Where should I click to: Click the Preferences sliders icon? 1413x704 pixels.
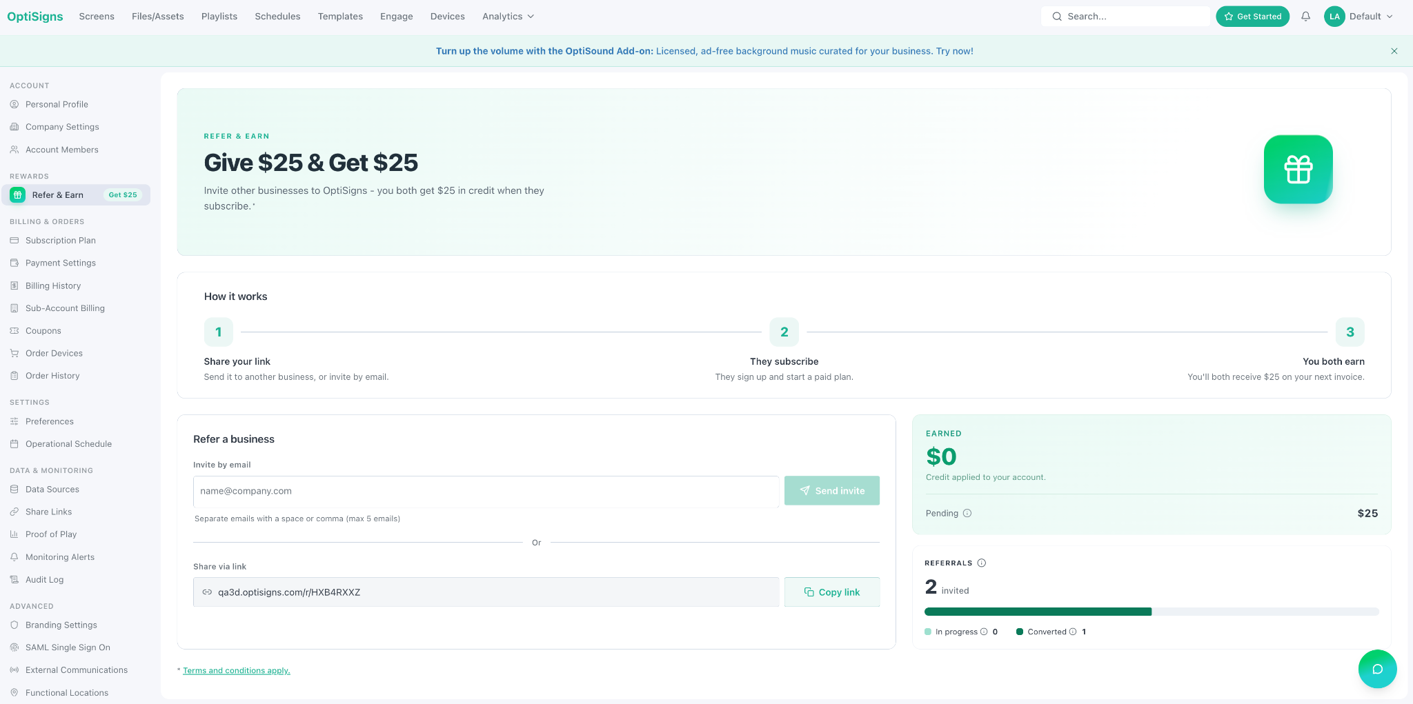click(x=14, y=421)
